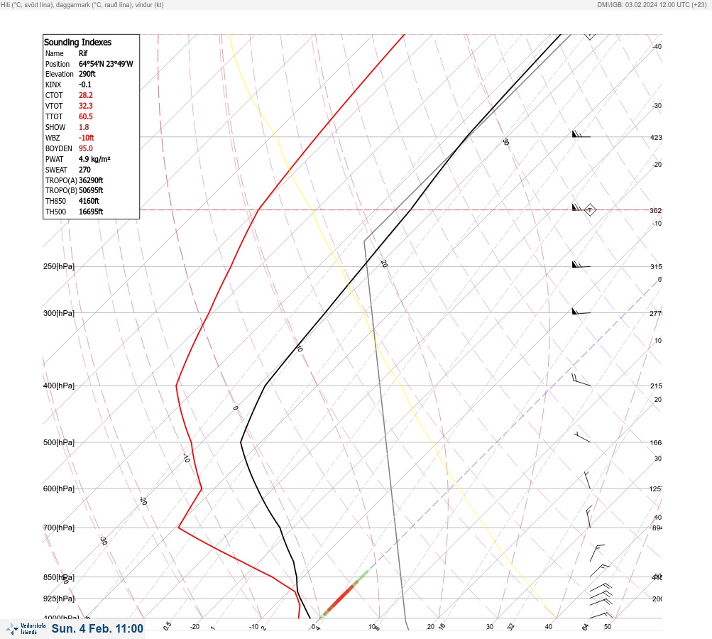This screenshot has height=639, width=712.
Task: Click the black temperature line's bend at 500 hPa
Action: pos(241,442)
